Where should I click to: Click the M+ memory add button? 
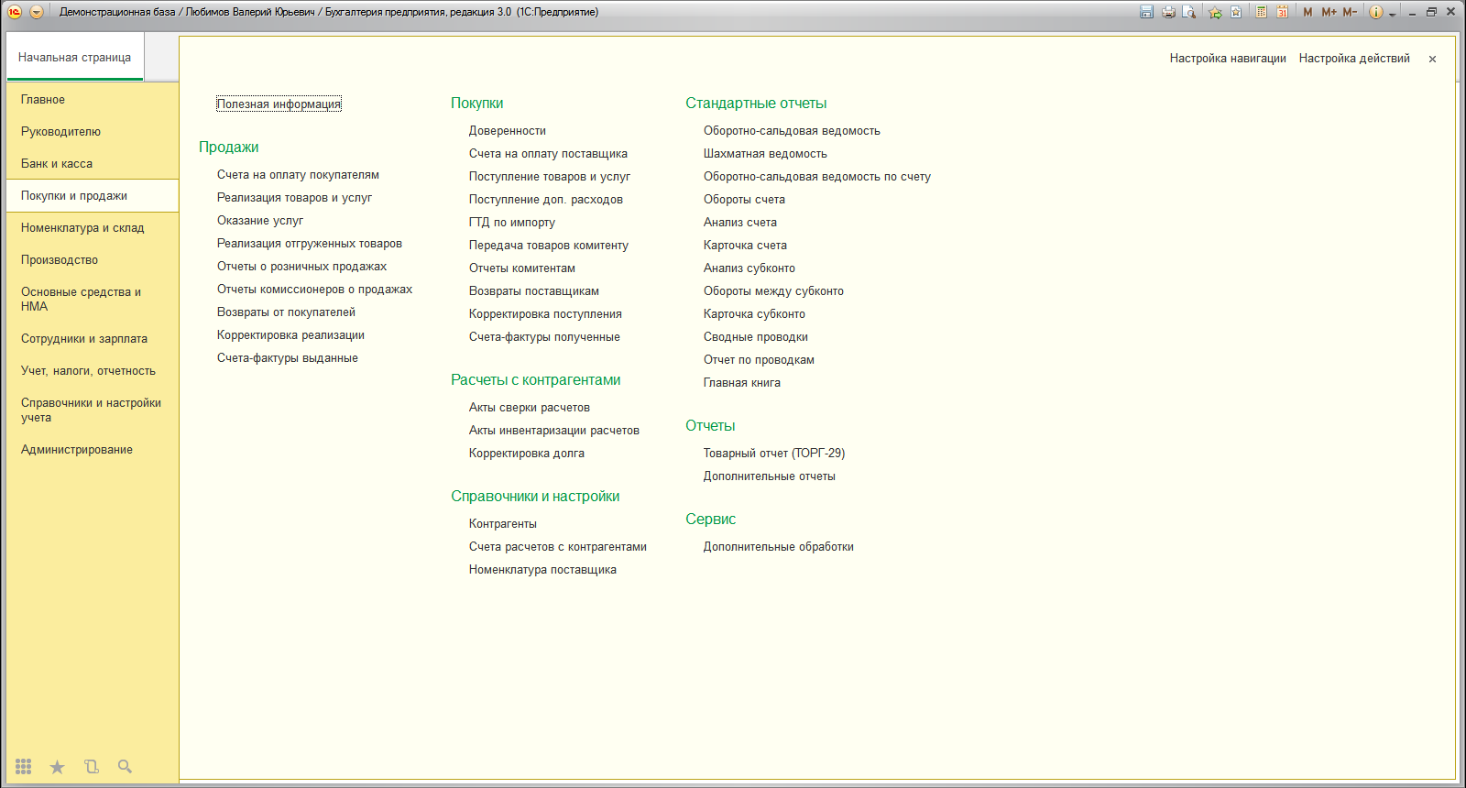[x=1329, y=12]
